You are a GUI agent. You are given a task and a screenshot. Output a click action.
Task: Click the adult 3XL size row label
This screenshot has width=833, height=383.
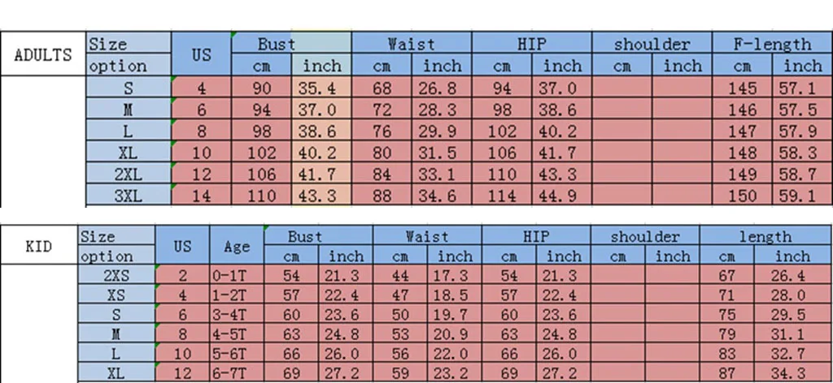129,196
